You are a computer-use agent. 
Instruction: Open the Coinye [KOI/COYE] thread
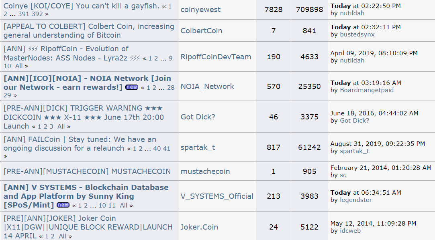coord(81,6)
